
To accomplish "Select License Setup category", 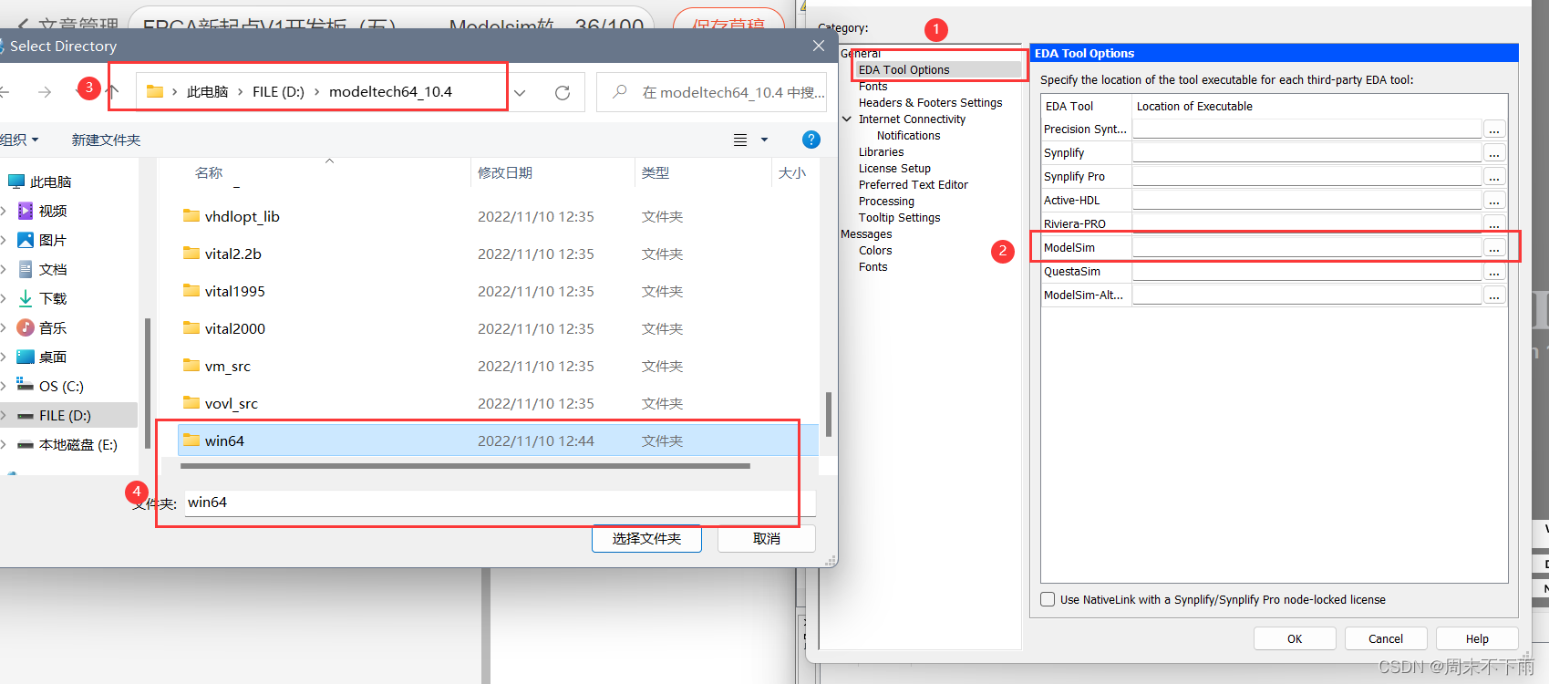I will 894,169.
